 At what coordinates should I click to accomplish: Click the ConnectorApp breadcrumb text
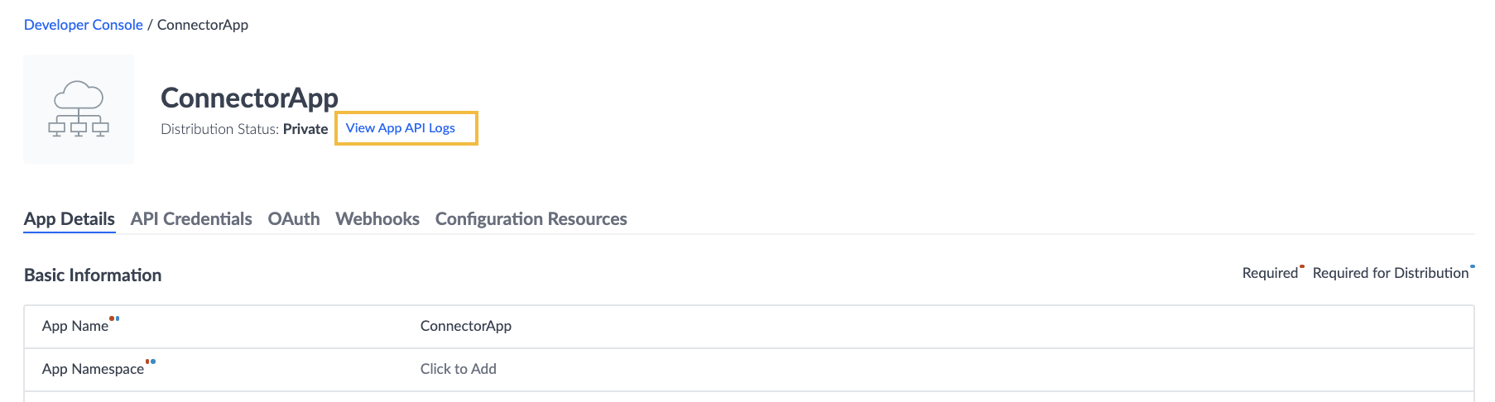203,25
